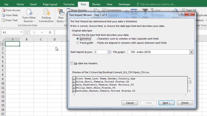
Task: Open the From Access import option
Action: (11, 10)
